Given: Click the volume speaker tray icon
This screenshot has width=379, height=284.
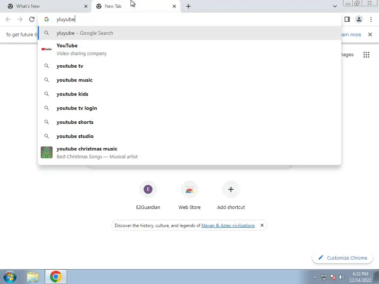Looking at the screenshot, I should click(342, 277).
